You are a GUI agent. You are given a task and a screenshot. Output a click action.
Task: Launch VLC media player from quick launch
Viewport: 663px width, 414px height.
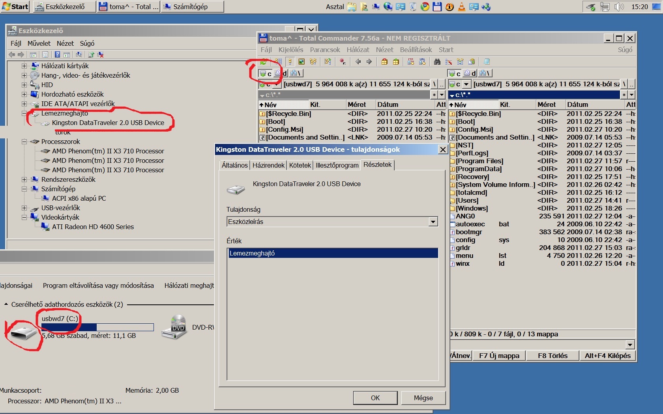coord(461,7)
